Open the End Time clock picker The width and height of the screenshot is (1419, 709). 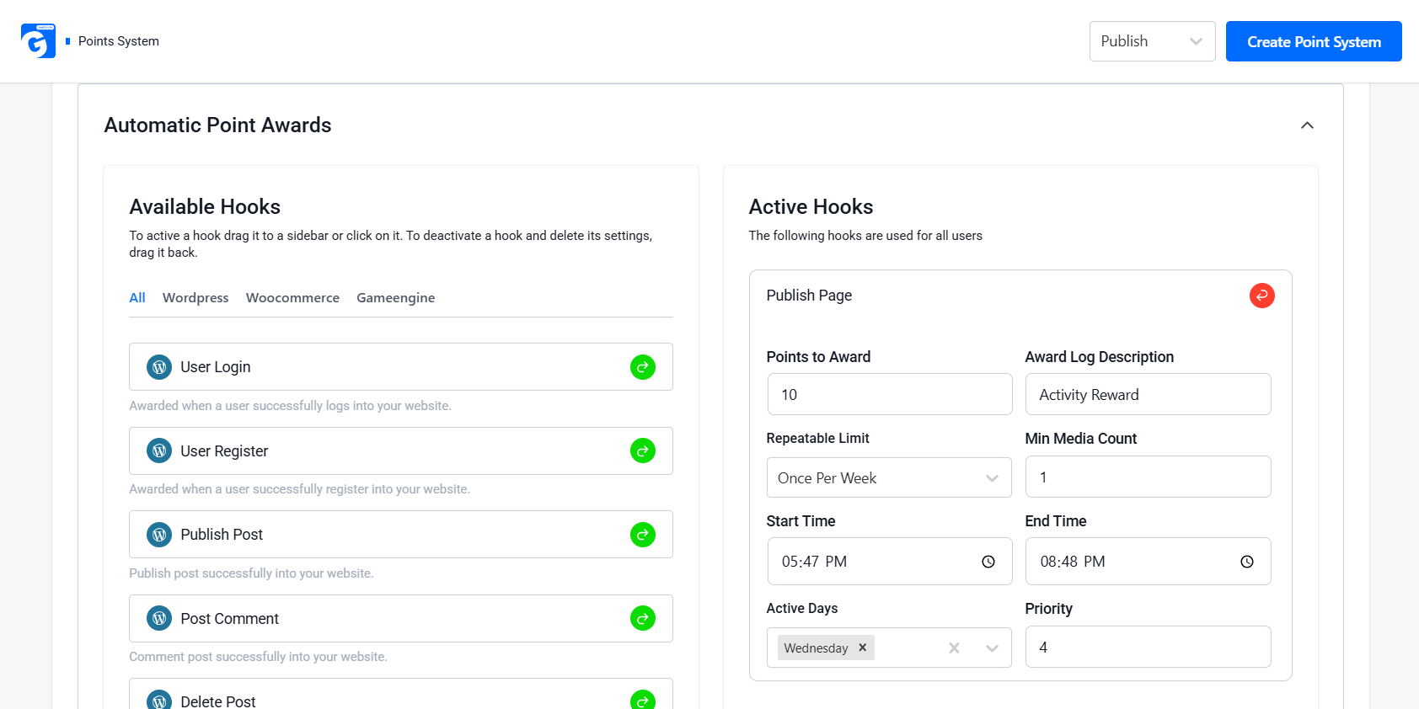point(1247,562)
